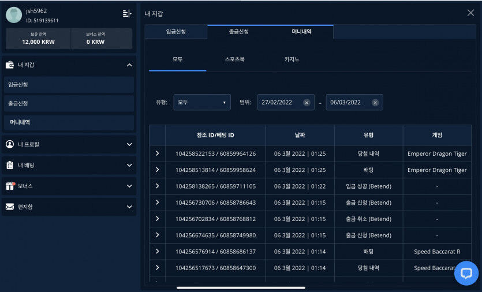
Task: Click the 유형 column header
Action: point(368,135)
